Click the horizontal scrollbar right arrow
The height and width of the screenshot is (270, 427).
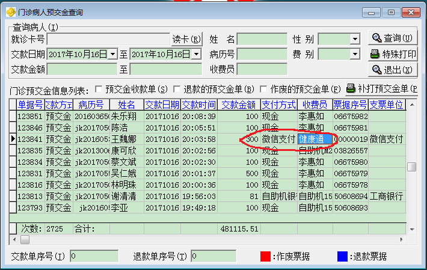(401, 240)
